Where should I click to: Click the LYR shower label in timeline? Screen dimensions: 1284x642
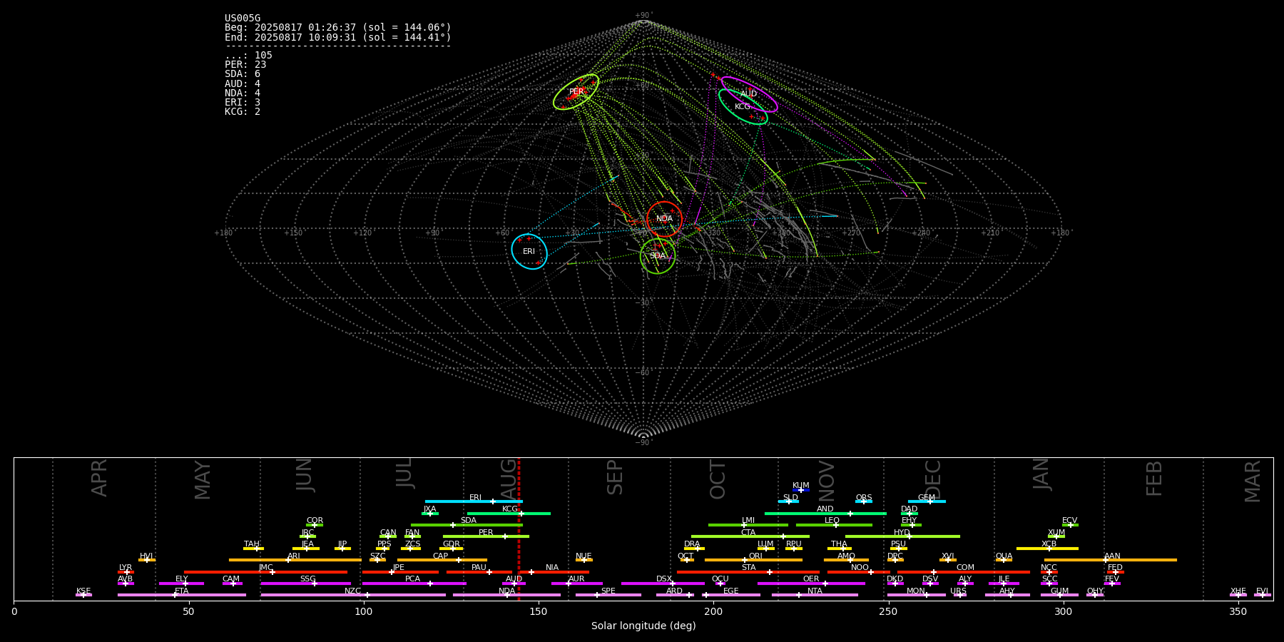click(126, 568)
